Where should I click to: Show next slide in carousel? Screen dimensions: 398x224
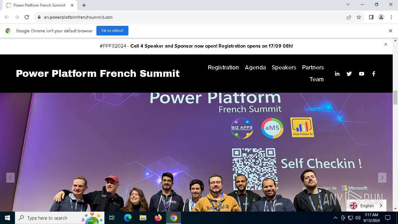click(x=382, y=178)
